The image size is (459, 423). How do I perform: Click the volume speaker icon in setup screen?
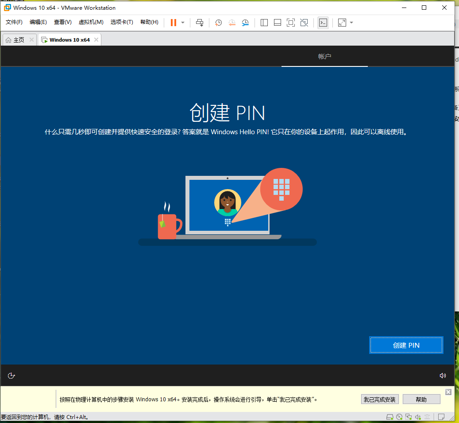(x=443, y=376)
